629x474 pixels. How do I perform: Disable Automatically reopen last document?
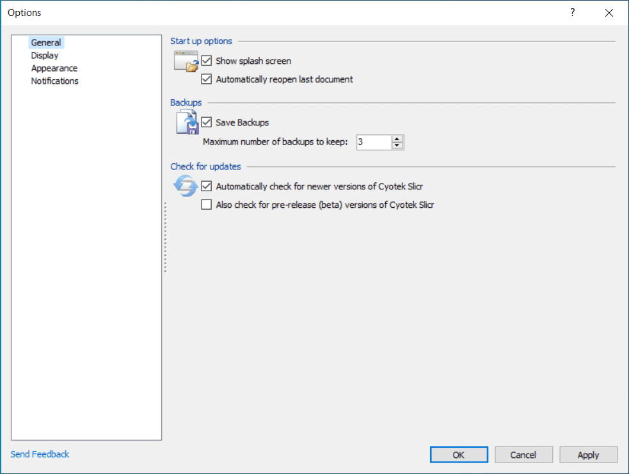click(x=207, y=80)
